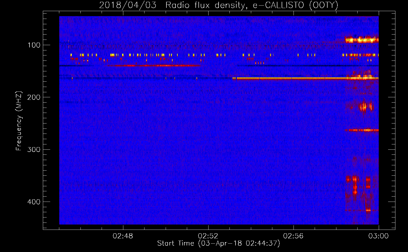
Task: Click the 'Start Time (03-Apr-18 02:44:37)' label
Action: 219,243
